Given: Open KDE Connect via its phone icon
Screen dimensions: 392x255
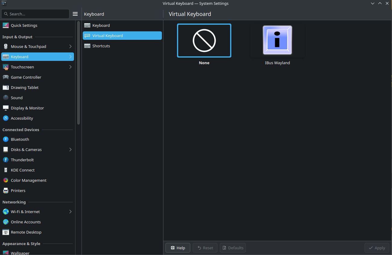Looking at the screenshot, I should [x=5, y=170].
